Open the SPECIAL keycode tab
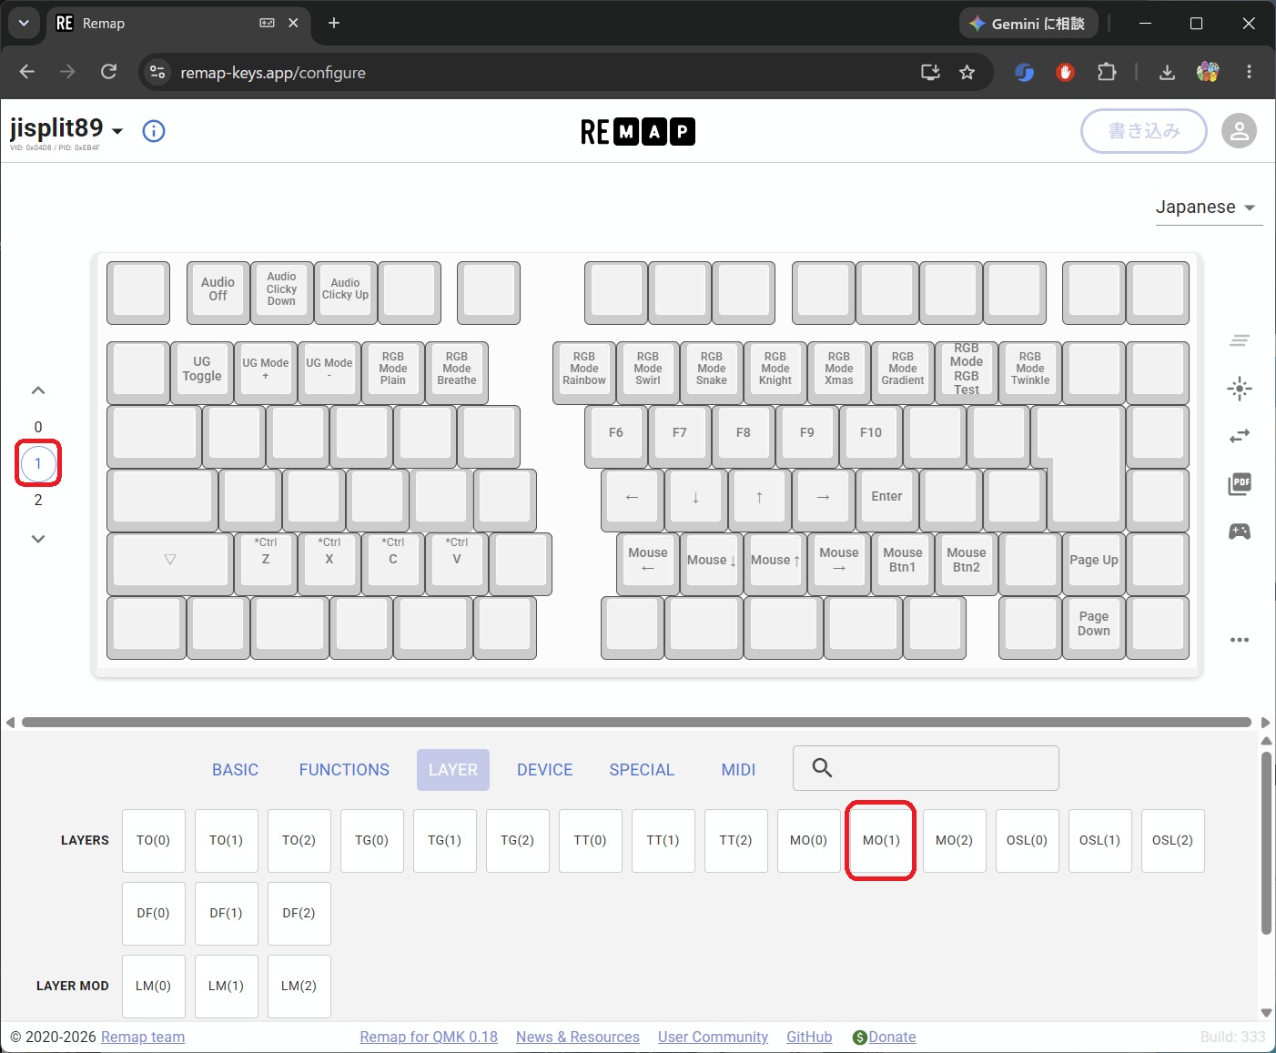 point(642,770)
